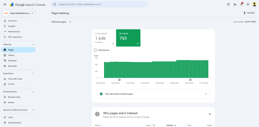Image resolution: width=259 pixels, height=127 pixels.
Task: Click the HTTPS padlock icon
Action: click(5, 84)
